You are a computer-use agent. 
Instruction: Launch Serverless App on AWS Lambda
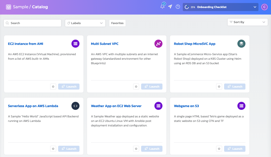(x=69, y=149)
